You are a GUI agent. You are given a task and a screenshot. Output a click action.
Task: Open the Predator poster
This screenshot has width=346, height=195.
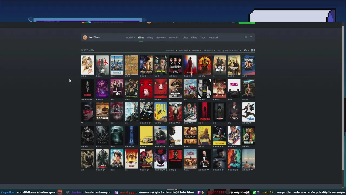[x=248, y=135]
